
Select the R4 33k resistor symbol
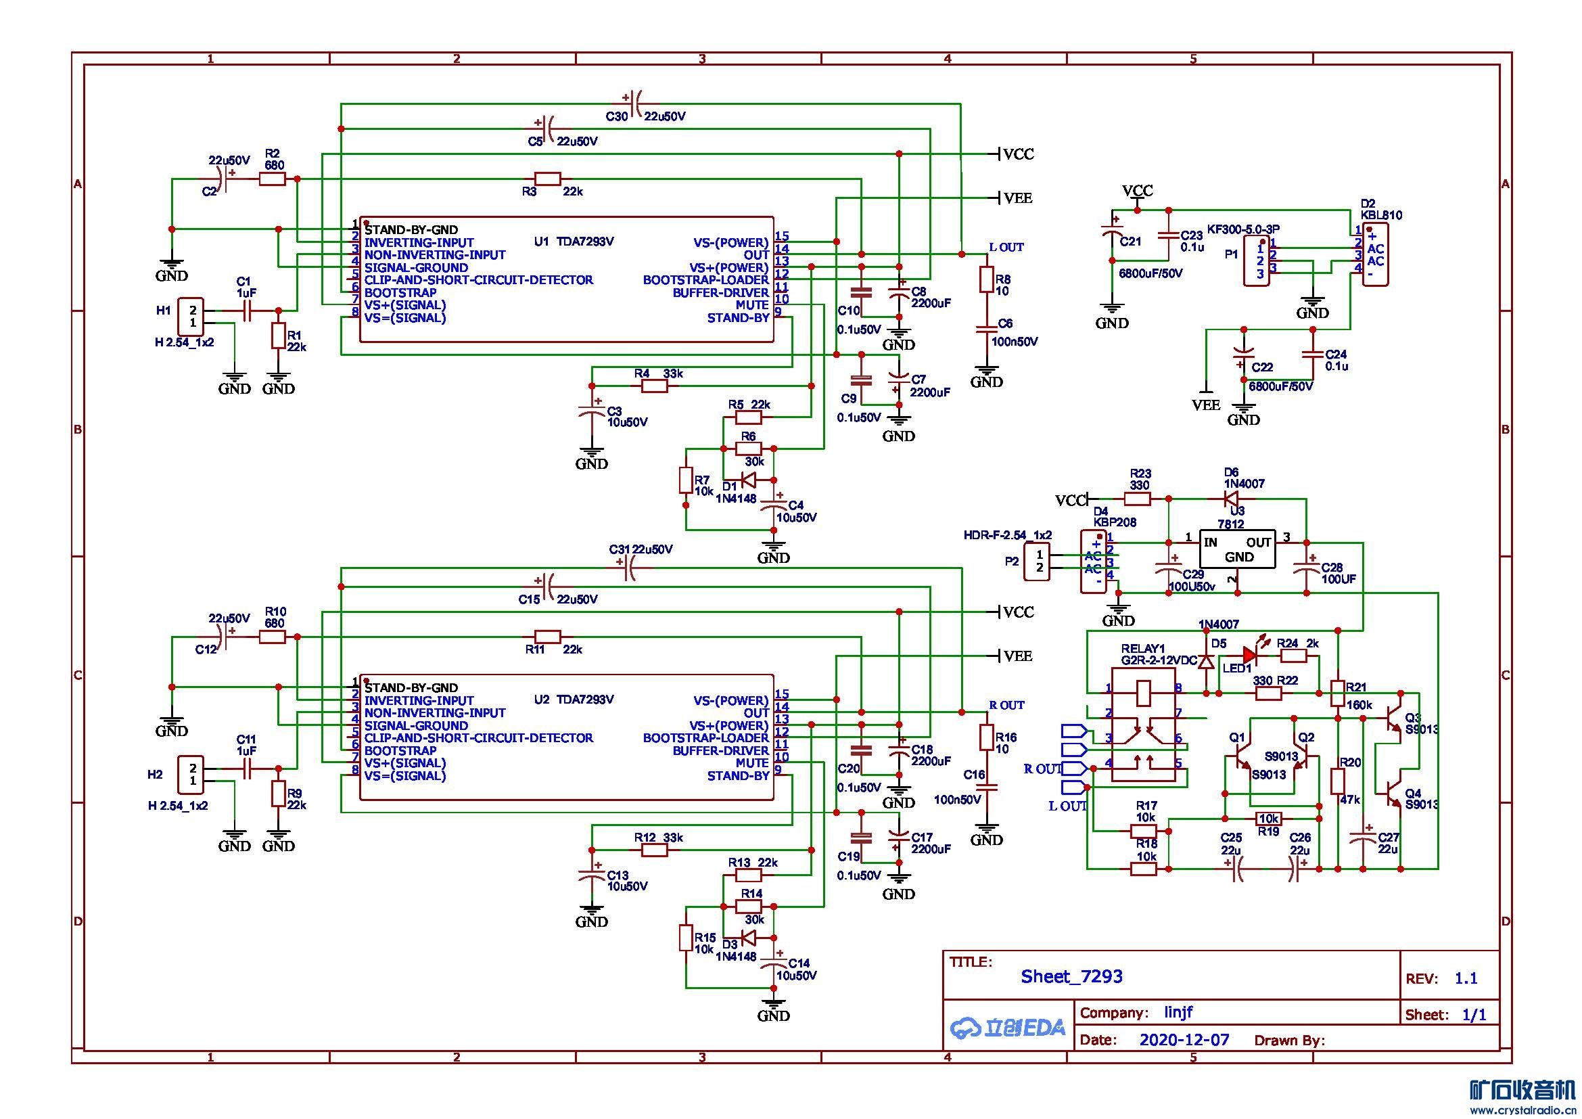[x=655, y=386]
